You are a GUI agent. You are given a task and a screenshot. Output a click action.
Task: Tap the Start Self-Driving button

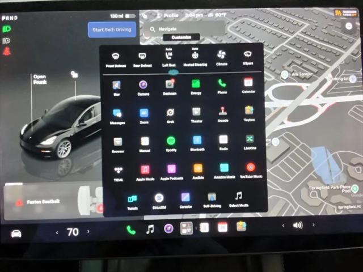[x=112, y=29]
